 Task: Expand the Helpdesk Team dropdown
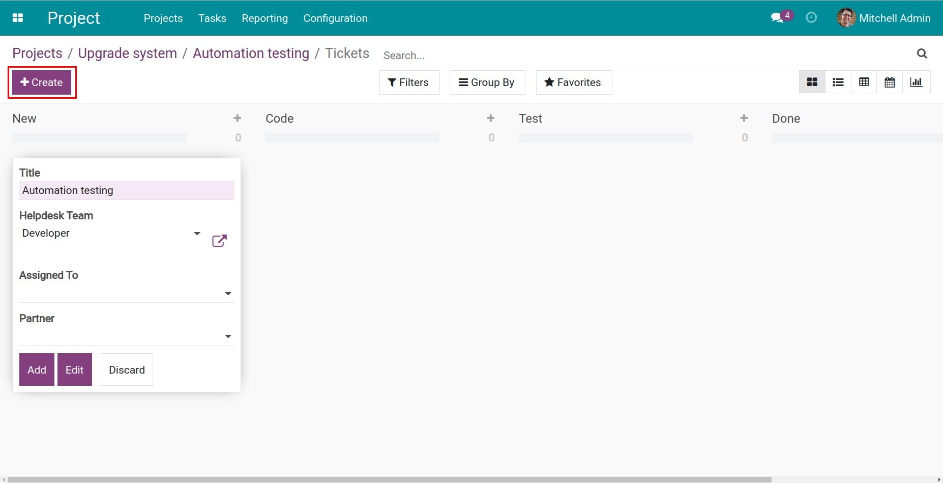pyautogui.click(x=196, y=234)
